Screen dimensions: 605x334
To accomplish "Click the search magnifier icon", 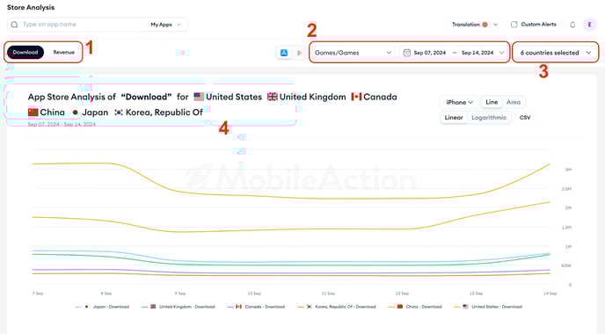I will coord(14,25).
